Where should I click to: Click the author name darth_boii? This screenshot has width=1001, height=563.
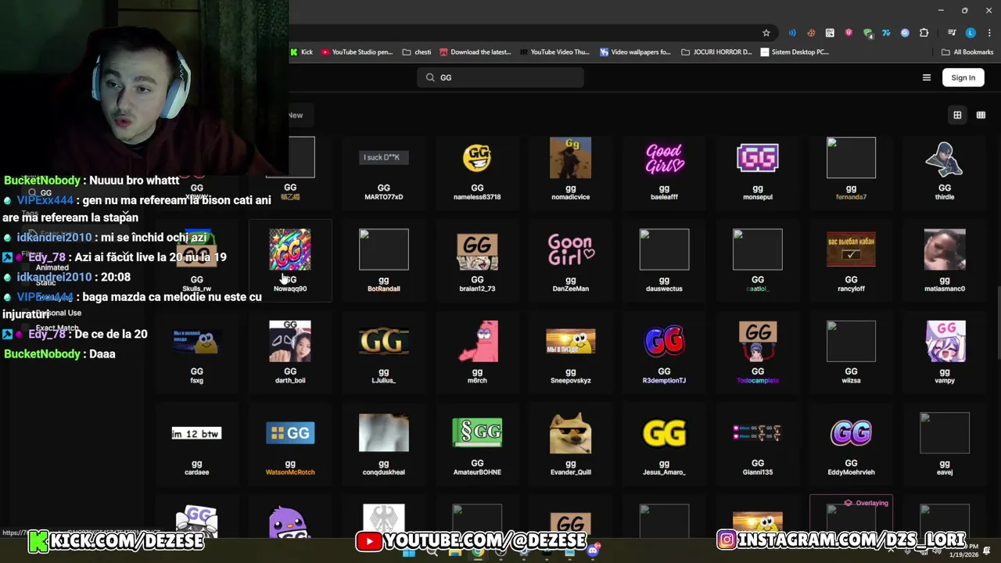[290, 381]
